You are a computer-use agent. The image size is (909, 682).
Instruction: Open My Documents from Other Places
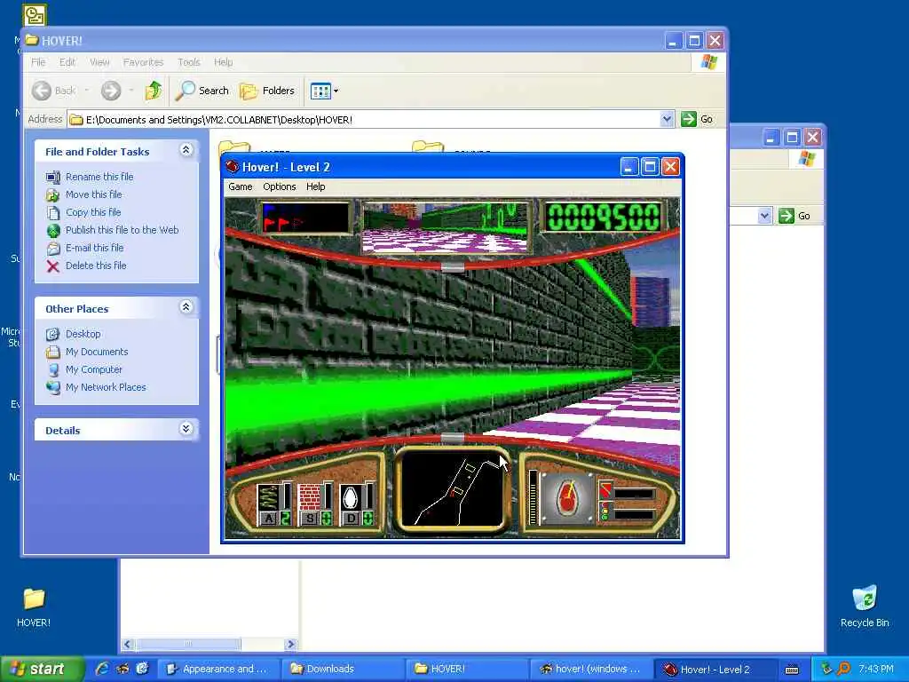pos(96,352)
